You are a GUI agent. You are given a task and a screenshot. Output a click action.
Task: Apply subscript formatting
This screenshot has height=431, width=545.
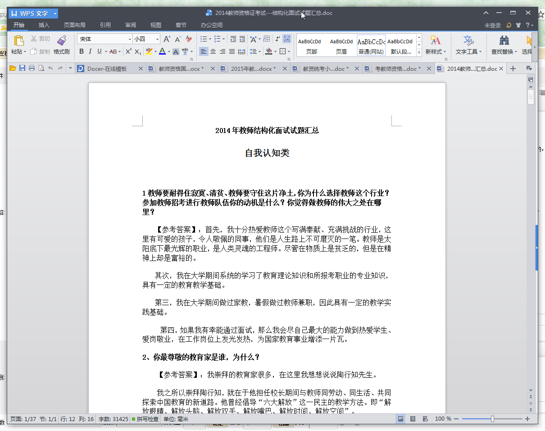138,51
